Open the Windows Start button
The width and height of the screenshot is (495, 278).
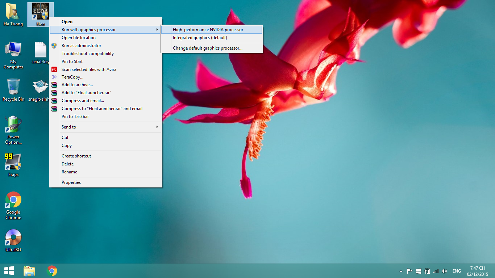point(9,271)
